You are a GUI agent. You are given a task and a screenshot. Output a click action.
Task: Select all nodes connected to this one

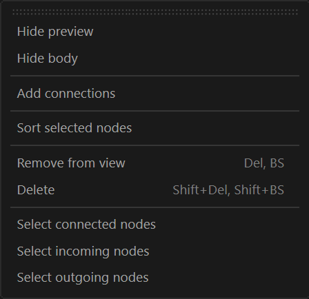point(154,225)
